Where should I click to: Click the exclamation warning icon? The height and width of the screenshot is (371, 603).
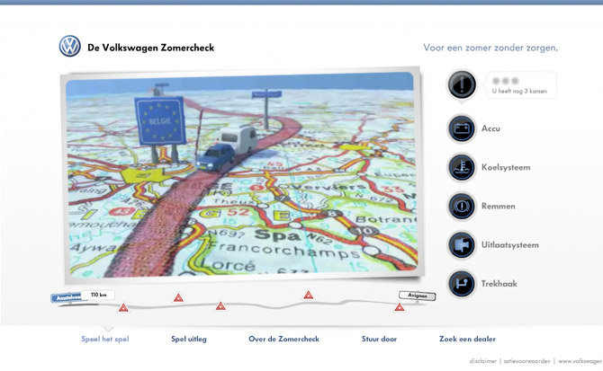(x=462, y=84)
